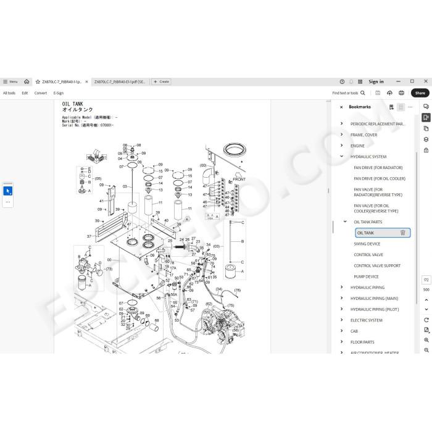This screenshot has width=432, height=432.
Task: Open the notifications bell icon
Action: pos(351,81)
